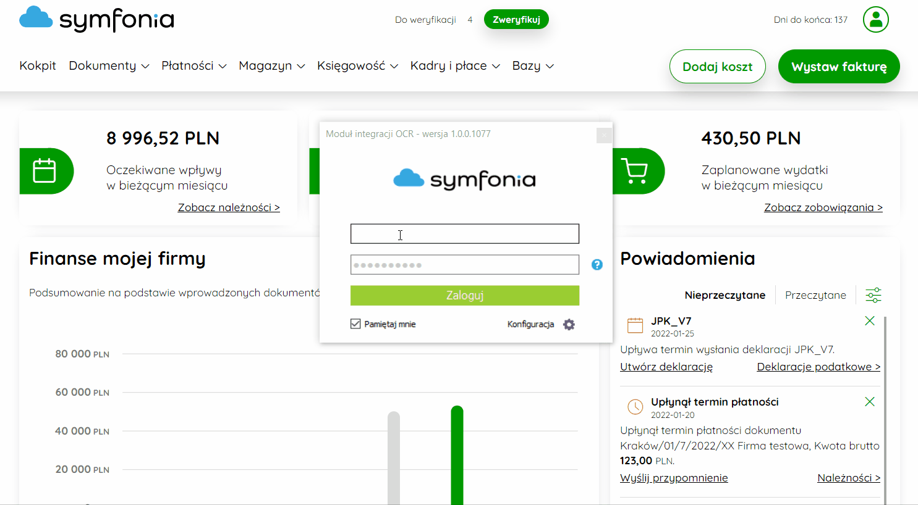The height and width of the screenshot is (505, 918).
Task: Click the OCR dialog title bar text
Action: click(408, 134)
